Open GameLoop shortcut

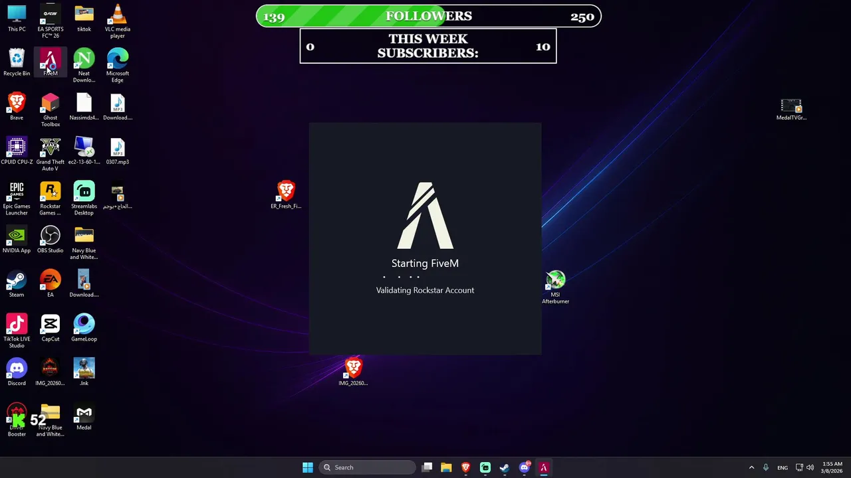coord(84,328)
